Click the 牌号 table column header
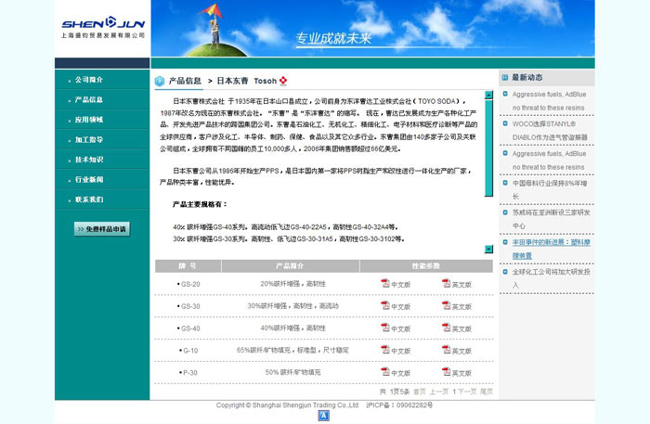650x424 pixels. point(188,266)
